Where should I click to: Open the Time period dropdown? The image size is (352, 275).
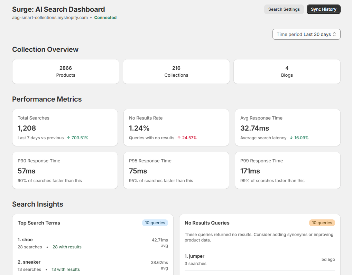pyautogui.click(x=306, y=34)
